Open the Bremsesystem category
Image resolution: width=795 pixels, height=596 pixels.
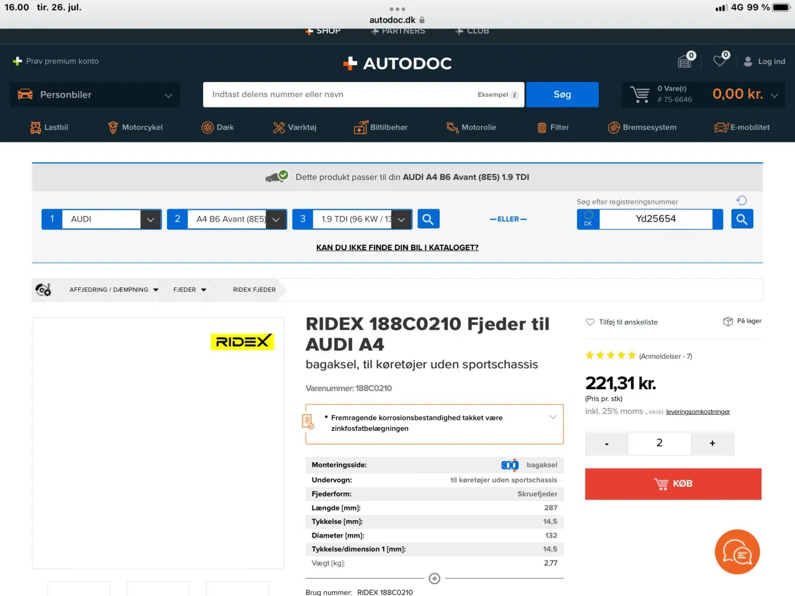pos(642,127)
